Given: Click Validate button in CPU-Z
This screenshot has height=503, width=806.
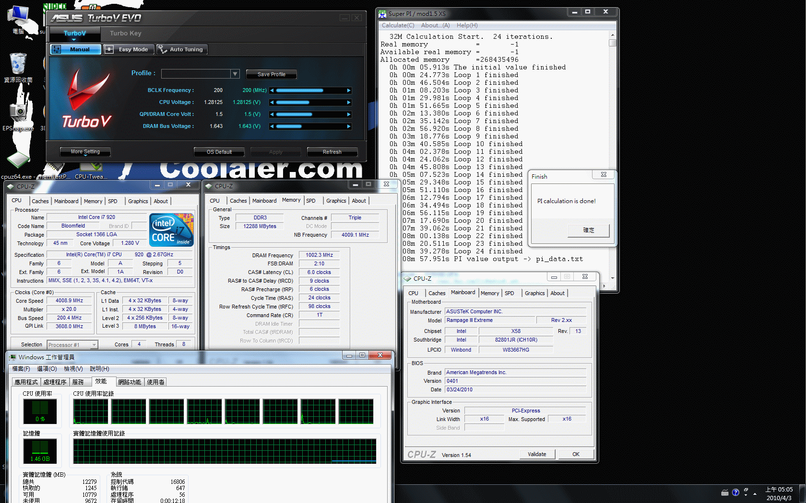Looking at the screenshot, I should coord(537,454).
